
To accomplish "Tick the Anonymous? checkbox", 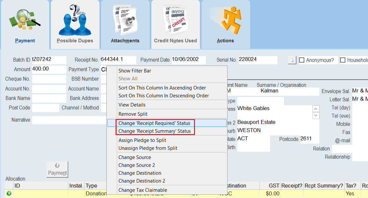I will (x=302, y=60).
